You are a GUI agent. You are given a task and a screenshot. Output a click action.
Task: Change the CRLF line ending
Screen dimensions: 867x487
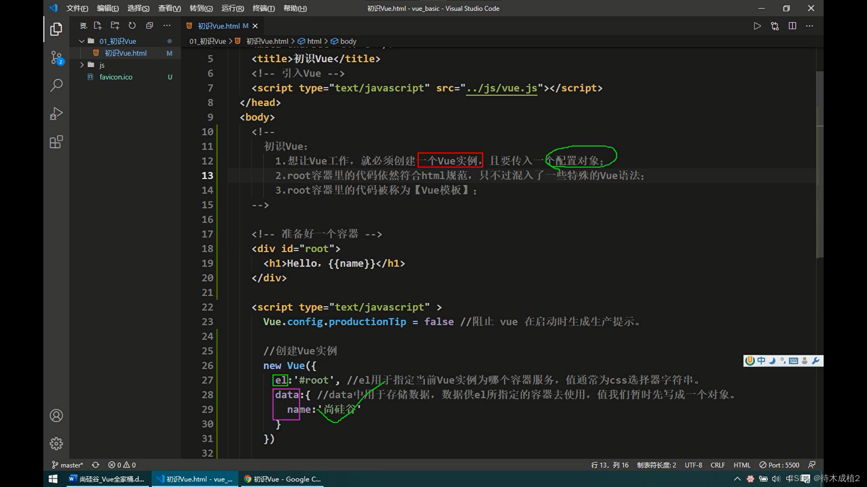coord(718,465)
